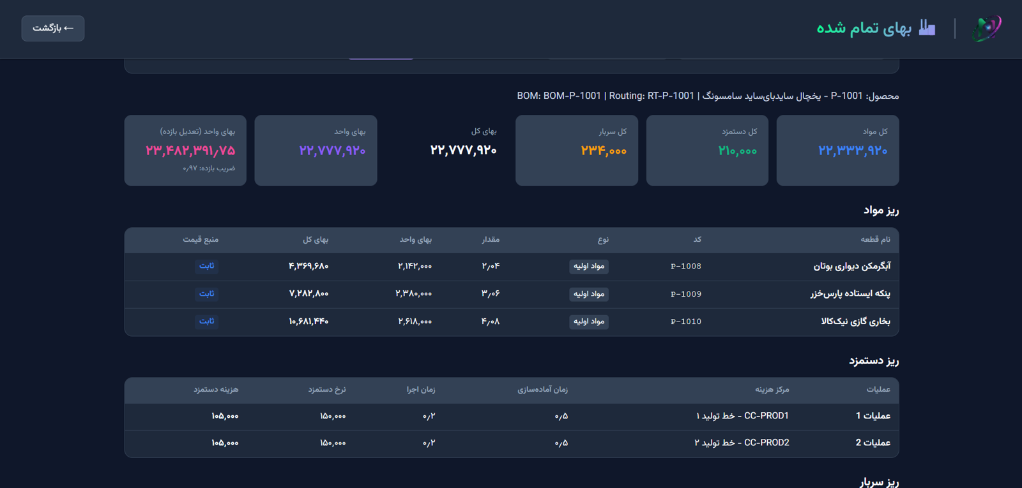Click the total cost ۷,۲۸۲,۸۰۰ cell
The width and height of the screenshot is (1022, 488).
309,293
